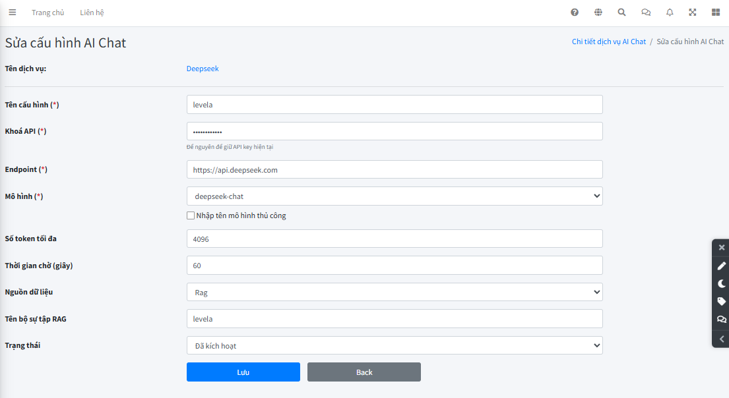Image resolution: width=729 pixels, height=398 pixels.
Task: Toggle fullscreen with the expand arrows icon
Action: coord(693,13)
